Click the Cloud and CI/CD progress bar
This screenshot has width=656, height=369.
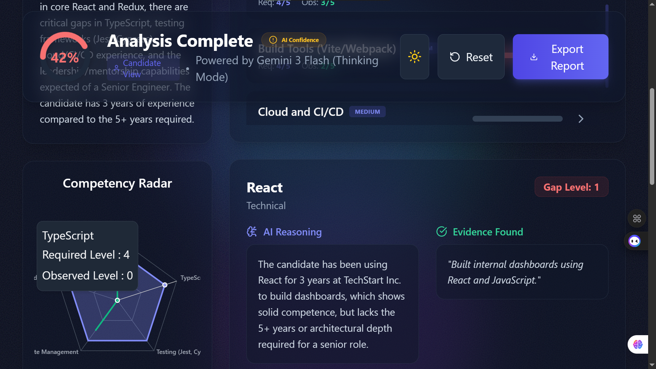coord(517,119)
